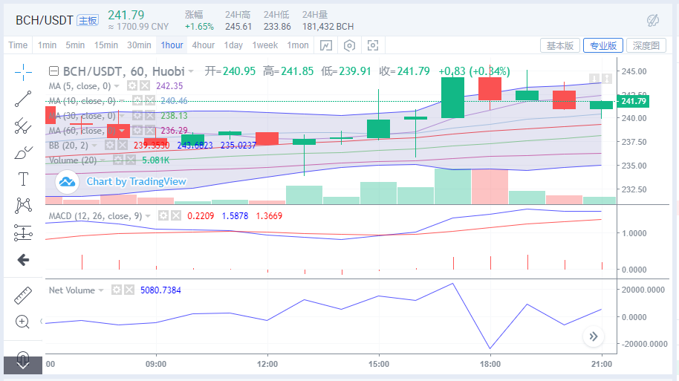Click the 241.79 current price label
Image resolution: width=679 pixels, height=381 pixels.
633,101
